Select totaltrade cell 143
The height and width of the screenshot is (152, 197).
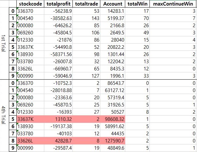pos(86,18)
